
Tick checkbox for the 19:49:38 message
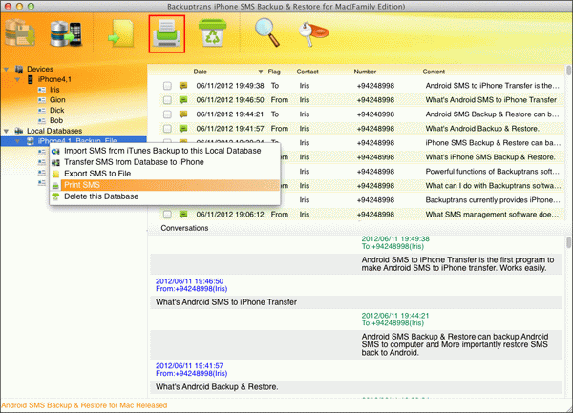click(167, 86)
